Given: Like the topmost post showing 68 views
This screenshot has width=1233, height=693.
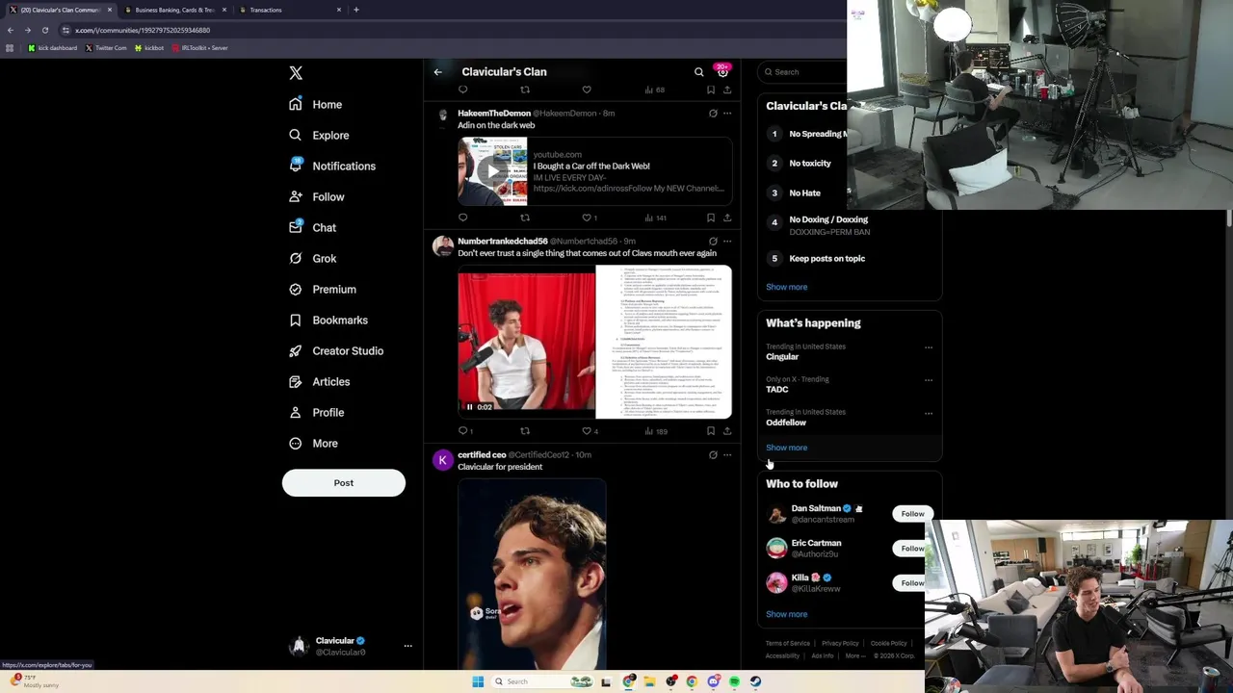Looking at the screenshot, I should point(587,90).
